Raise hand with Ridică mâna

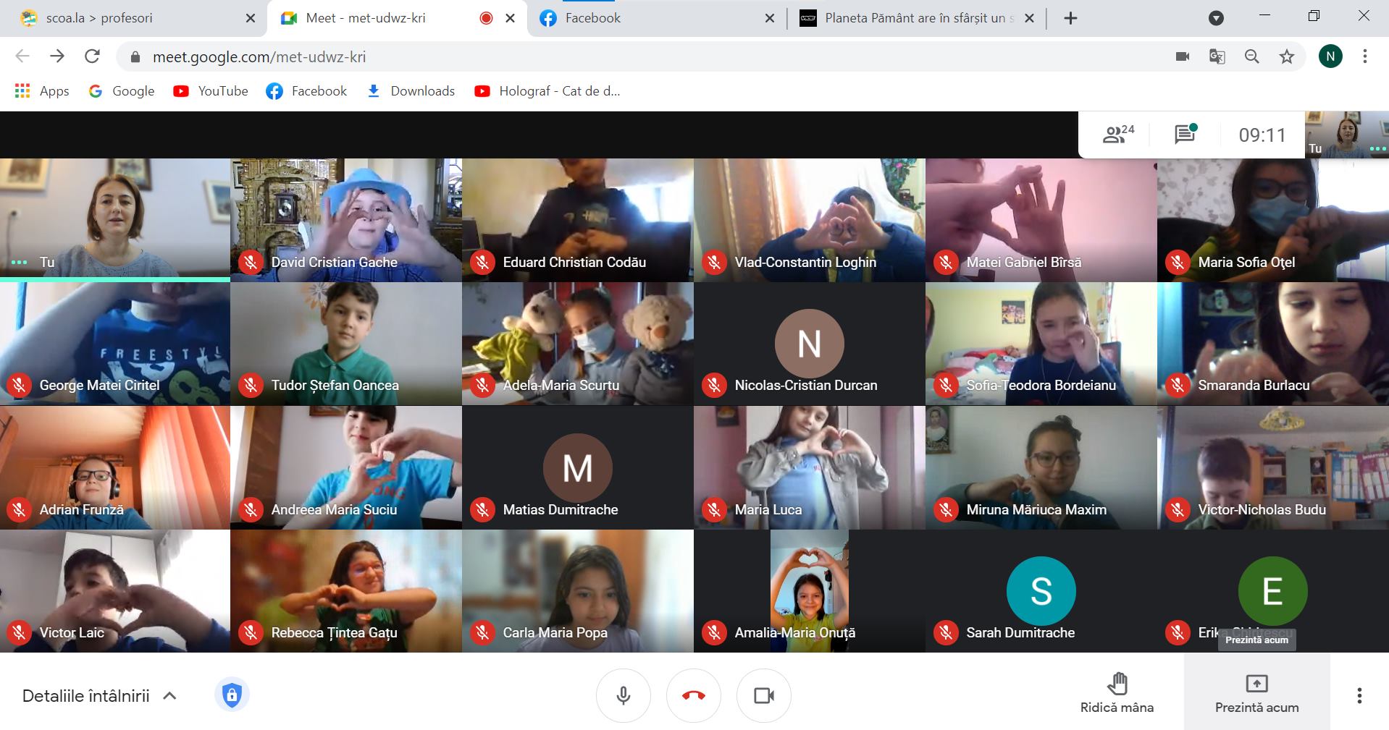pos(1117,693)
